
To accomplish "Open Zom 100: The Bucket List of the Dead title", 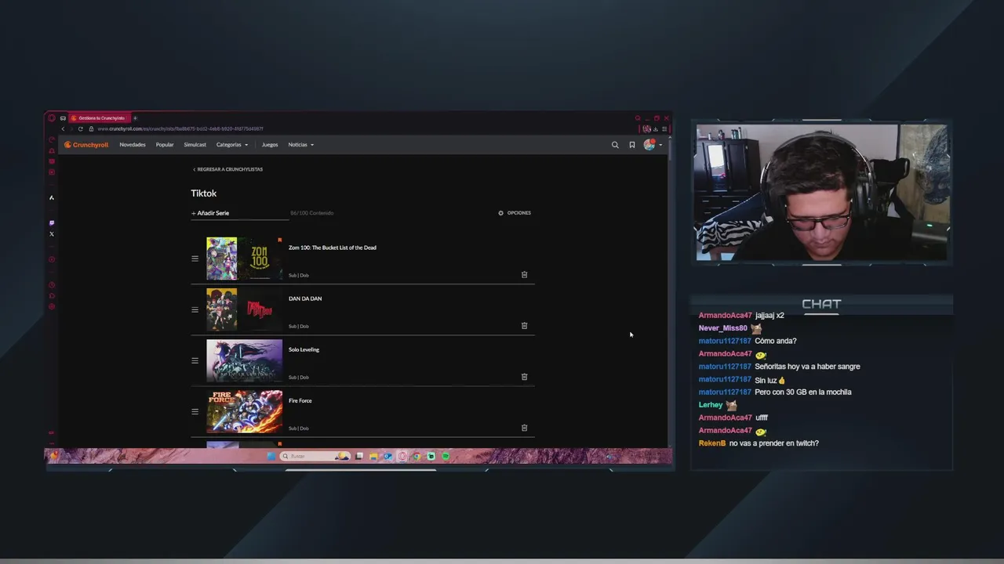I will (x=333, y=248).
